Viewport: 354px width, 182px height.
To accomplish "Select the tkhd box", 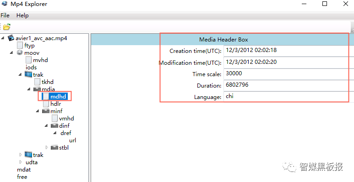I will click(x=48, y=82).
